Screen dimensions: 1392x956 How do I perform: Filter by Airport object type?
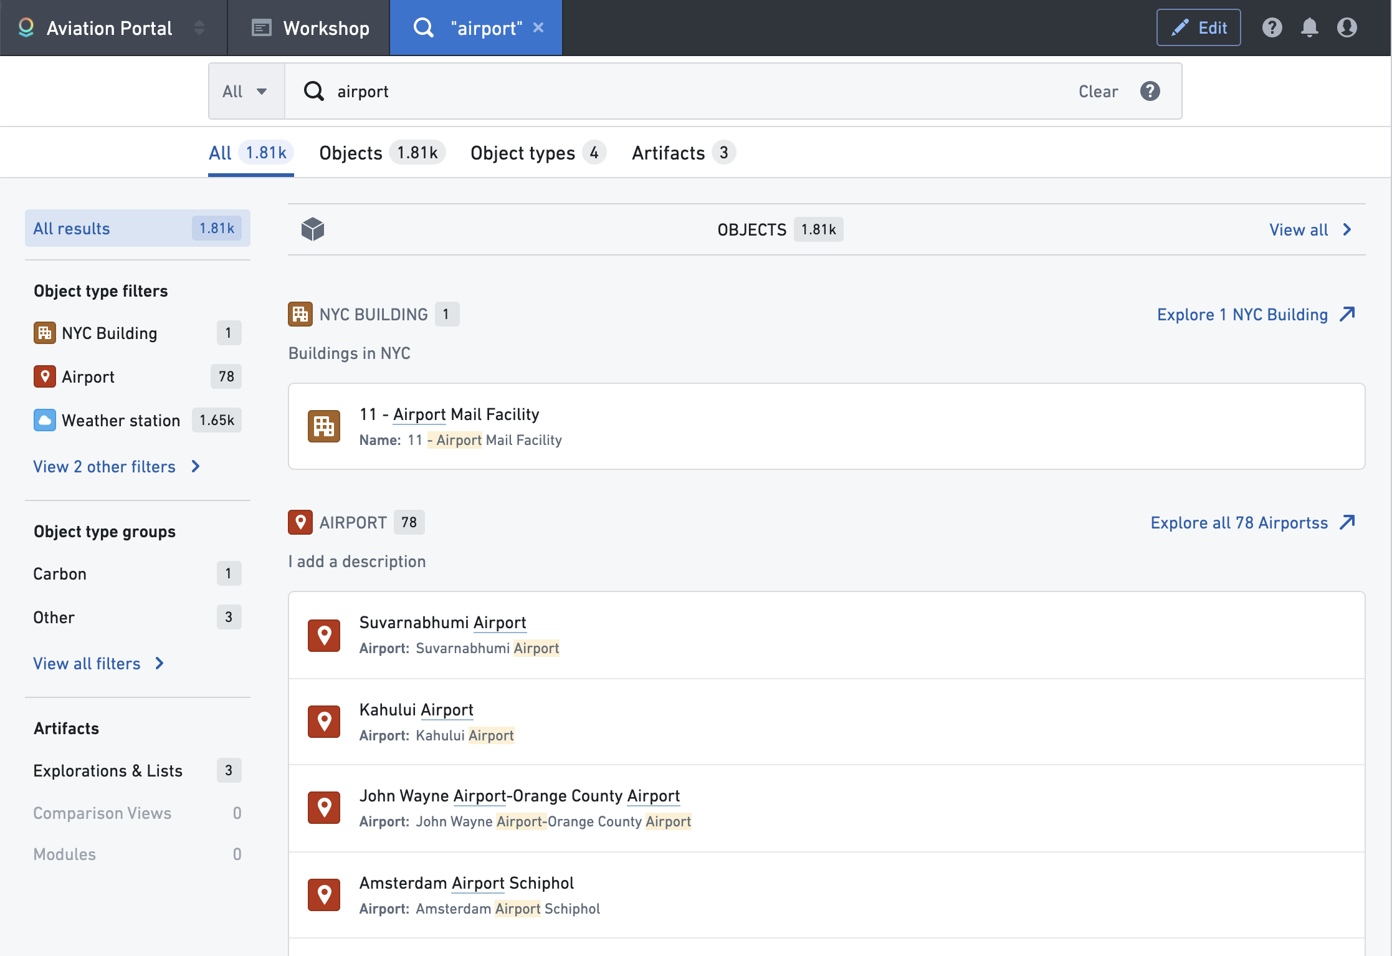[138, 376]
